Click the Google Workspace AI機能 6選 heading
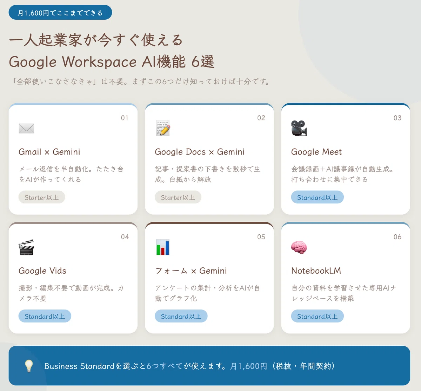This screenshot has height=391, width=421. tap(112, 62)
